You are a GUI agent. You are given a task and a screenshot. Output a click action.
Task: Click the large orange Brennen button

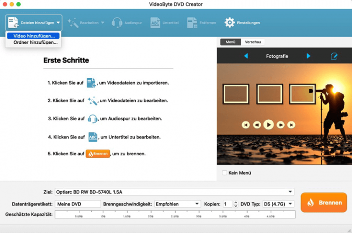click(x=324, y=202)
